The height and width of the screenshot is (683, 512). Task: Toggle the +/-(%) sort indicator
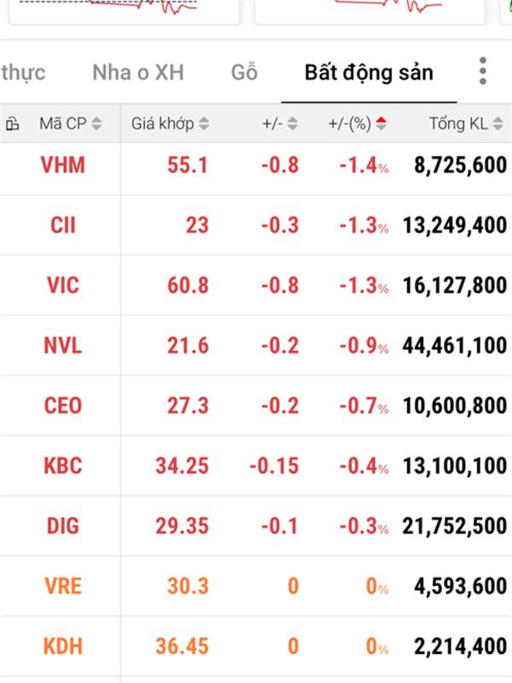(x=381, y=125)
